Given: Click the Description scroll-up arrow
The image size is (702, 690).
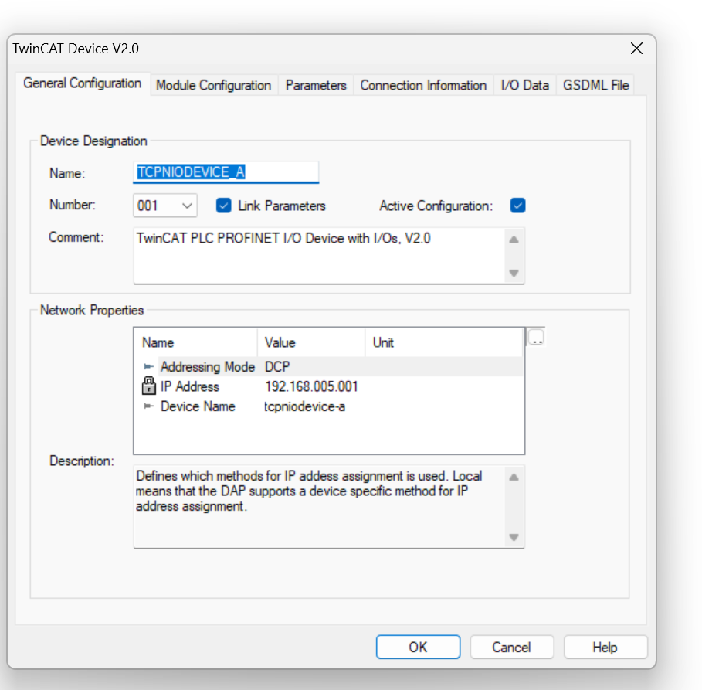Looking at the screenshot, I should pos(514,478).
